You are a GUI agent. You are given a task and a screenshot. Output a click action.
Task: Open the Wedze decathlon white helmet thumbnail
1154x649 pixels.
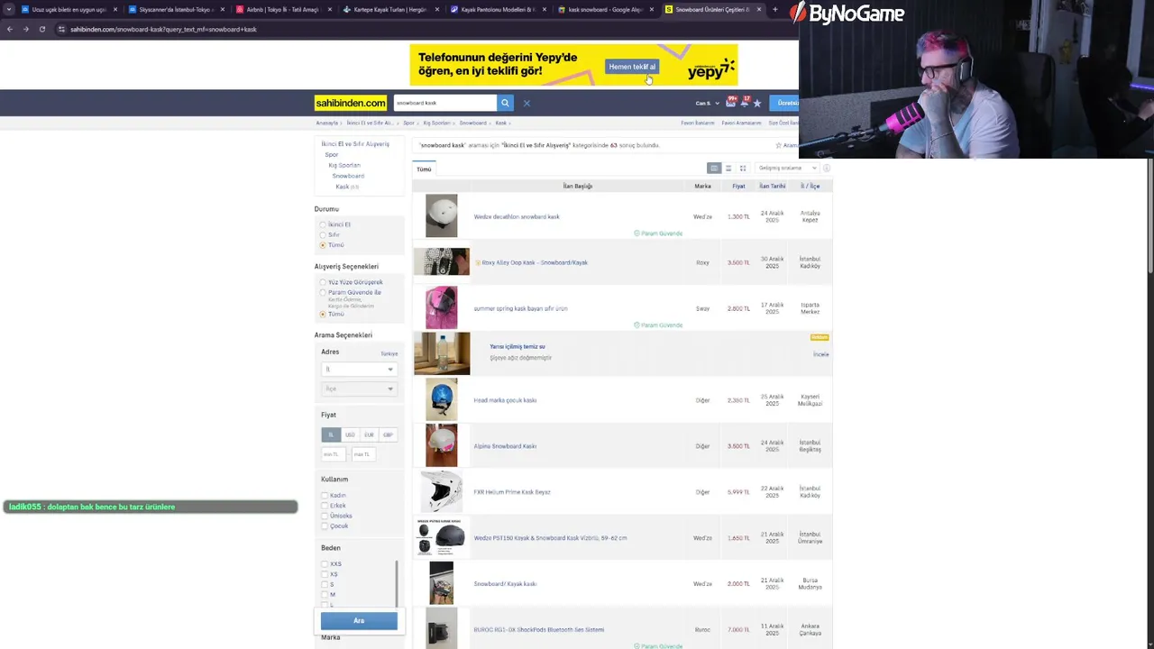coord(441,216)
